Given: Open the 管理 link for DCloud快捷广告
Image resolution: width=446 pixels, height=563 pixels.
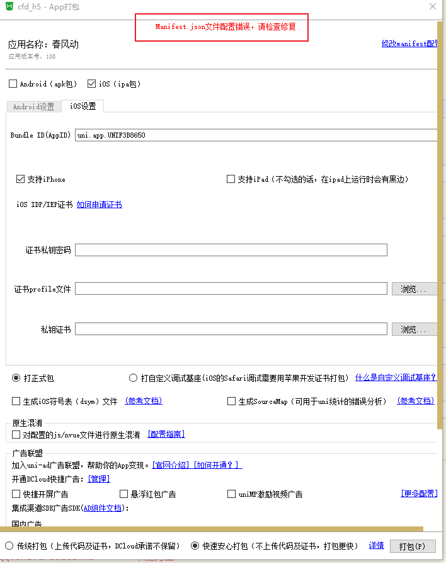Looking at the screenshot, I should click(x=99, y=479).
